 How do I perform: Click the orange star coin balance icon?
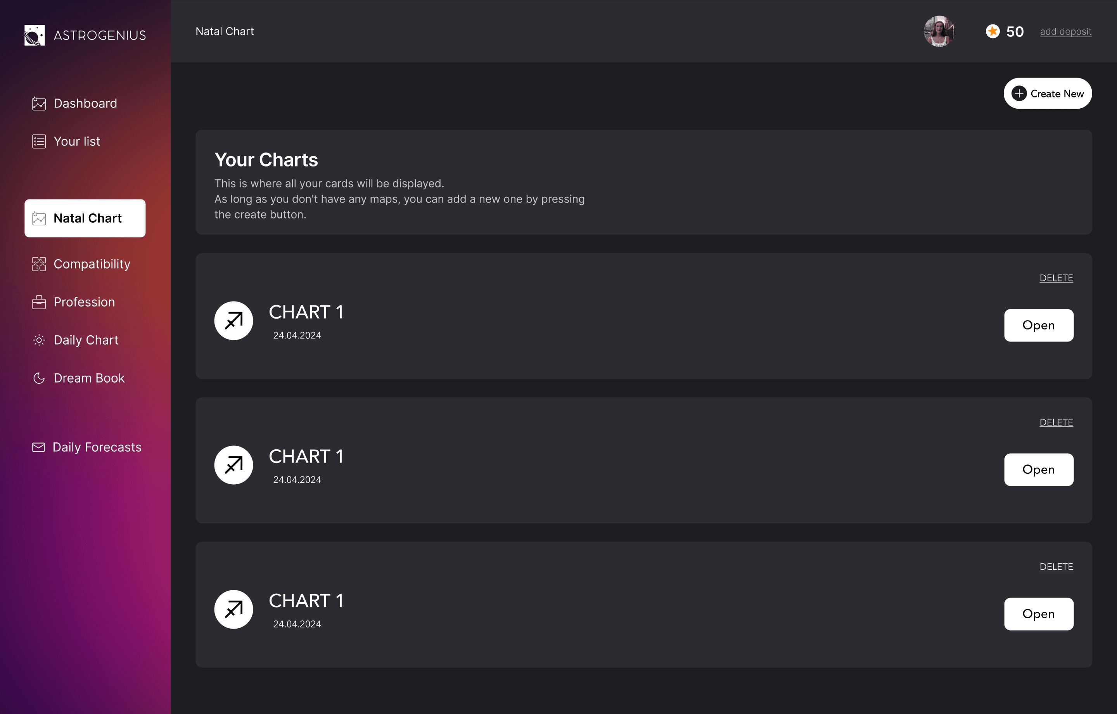click(992, 31)
